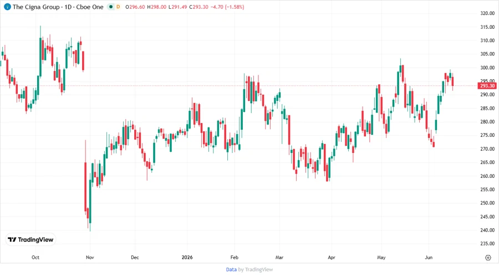This screenshot has width=499, height=276.
Task: Click the Nov time axis label
Action: [90, 257]
